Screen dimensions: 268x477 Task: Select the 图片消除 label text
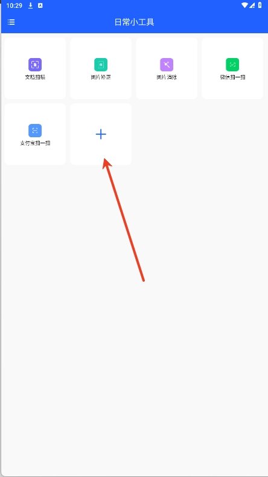point(167,77)
